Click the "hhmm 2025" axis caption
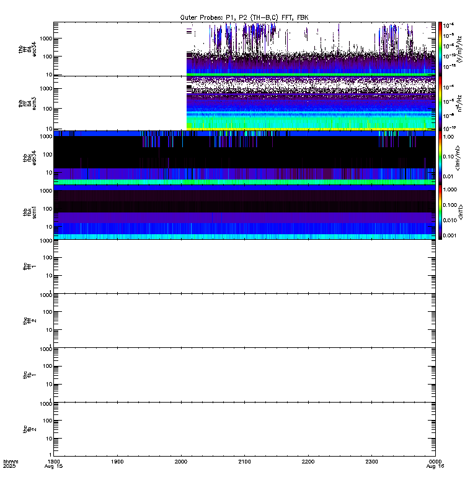The image size is (465, 497). pos(11,463)
